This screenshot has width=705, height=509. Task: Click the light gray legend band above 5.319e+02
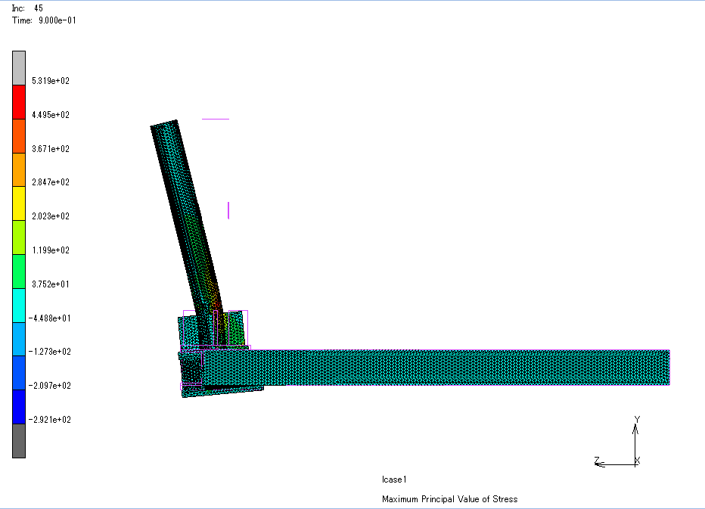(x=19, y=68)
